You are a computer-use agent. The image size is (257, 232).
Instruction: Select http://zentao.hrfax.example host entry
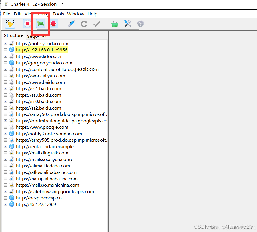pos(45,146)
